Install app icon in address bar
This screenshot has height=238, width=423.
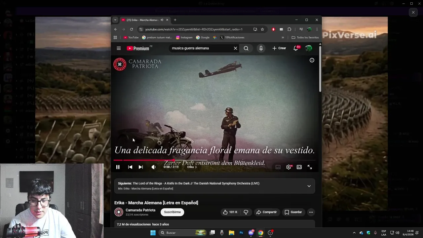pyautogui.click(x=255, y=29)
